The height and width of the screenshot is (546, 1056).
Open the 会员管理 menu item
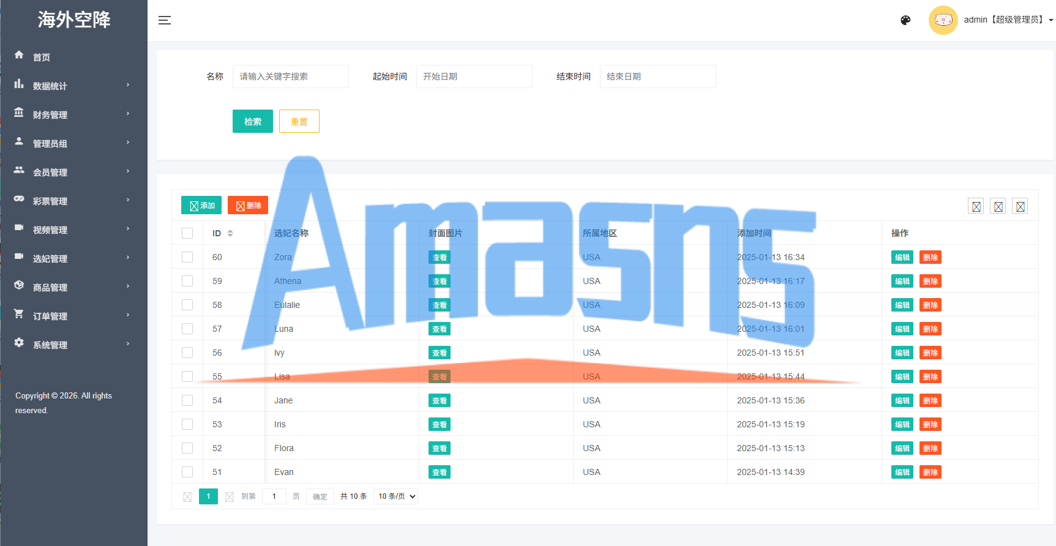73,172
